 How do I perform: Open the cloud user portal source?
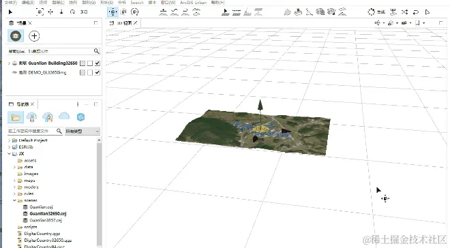31,117
